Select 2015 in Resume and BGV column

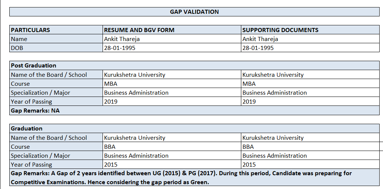172,164
